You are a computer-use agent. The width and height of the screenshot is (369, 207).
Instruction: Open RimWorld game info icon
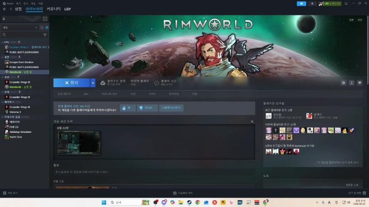[352, 83]
